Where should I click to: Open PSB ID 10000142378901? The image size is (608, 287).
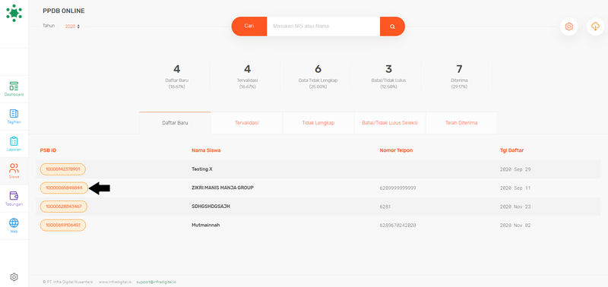(x=63, y=169)
